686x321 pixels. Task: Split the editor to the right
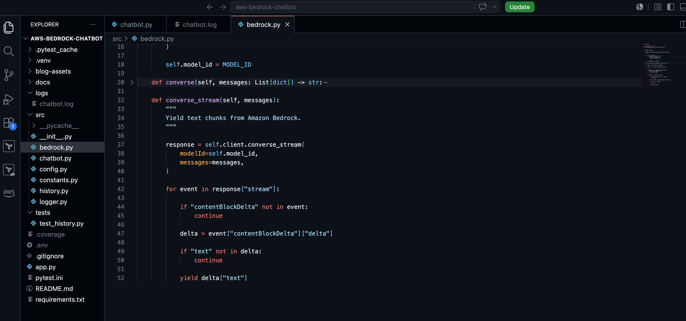point(683,24)
